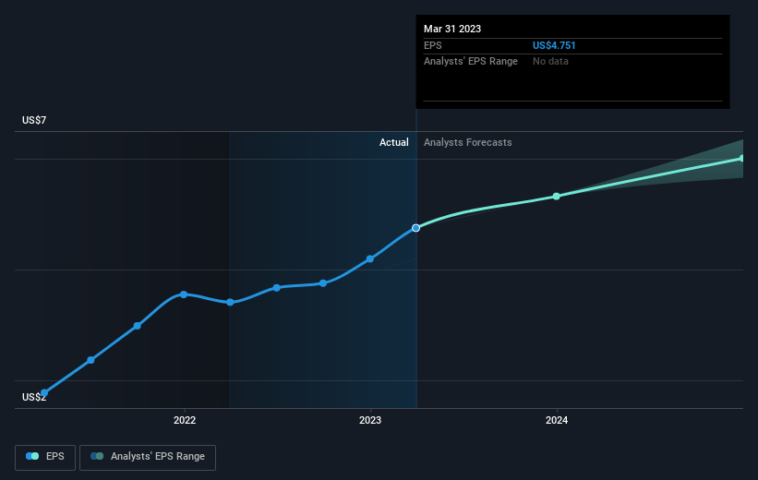
Task: Click the Mar 31 2023 tooltip date
Action: tap(452, 29)
